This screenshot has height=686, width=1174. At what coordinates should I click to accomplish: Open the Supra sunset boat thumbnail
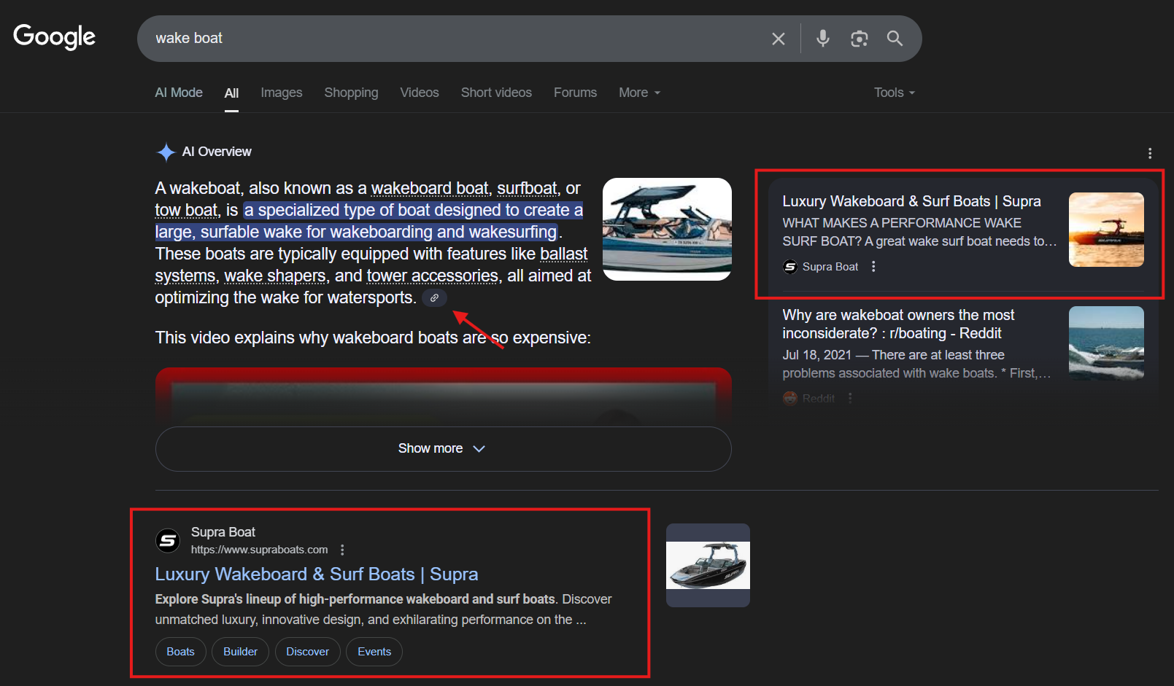(1106, 230)
